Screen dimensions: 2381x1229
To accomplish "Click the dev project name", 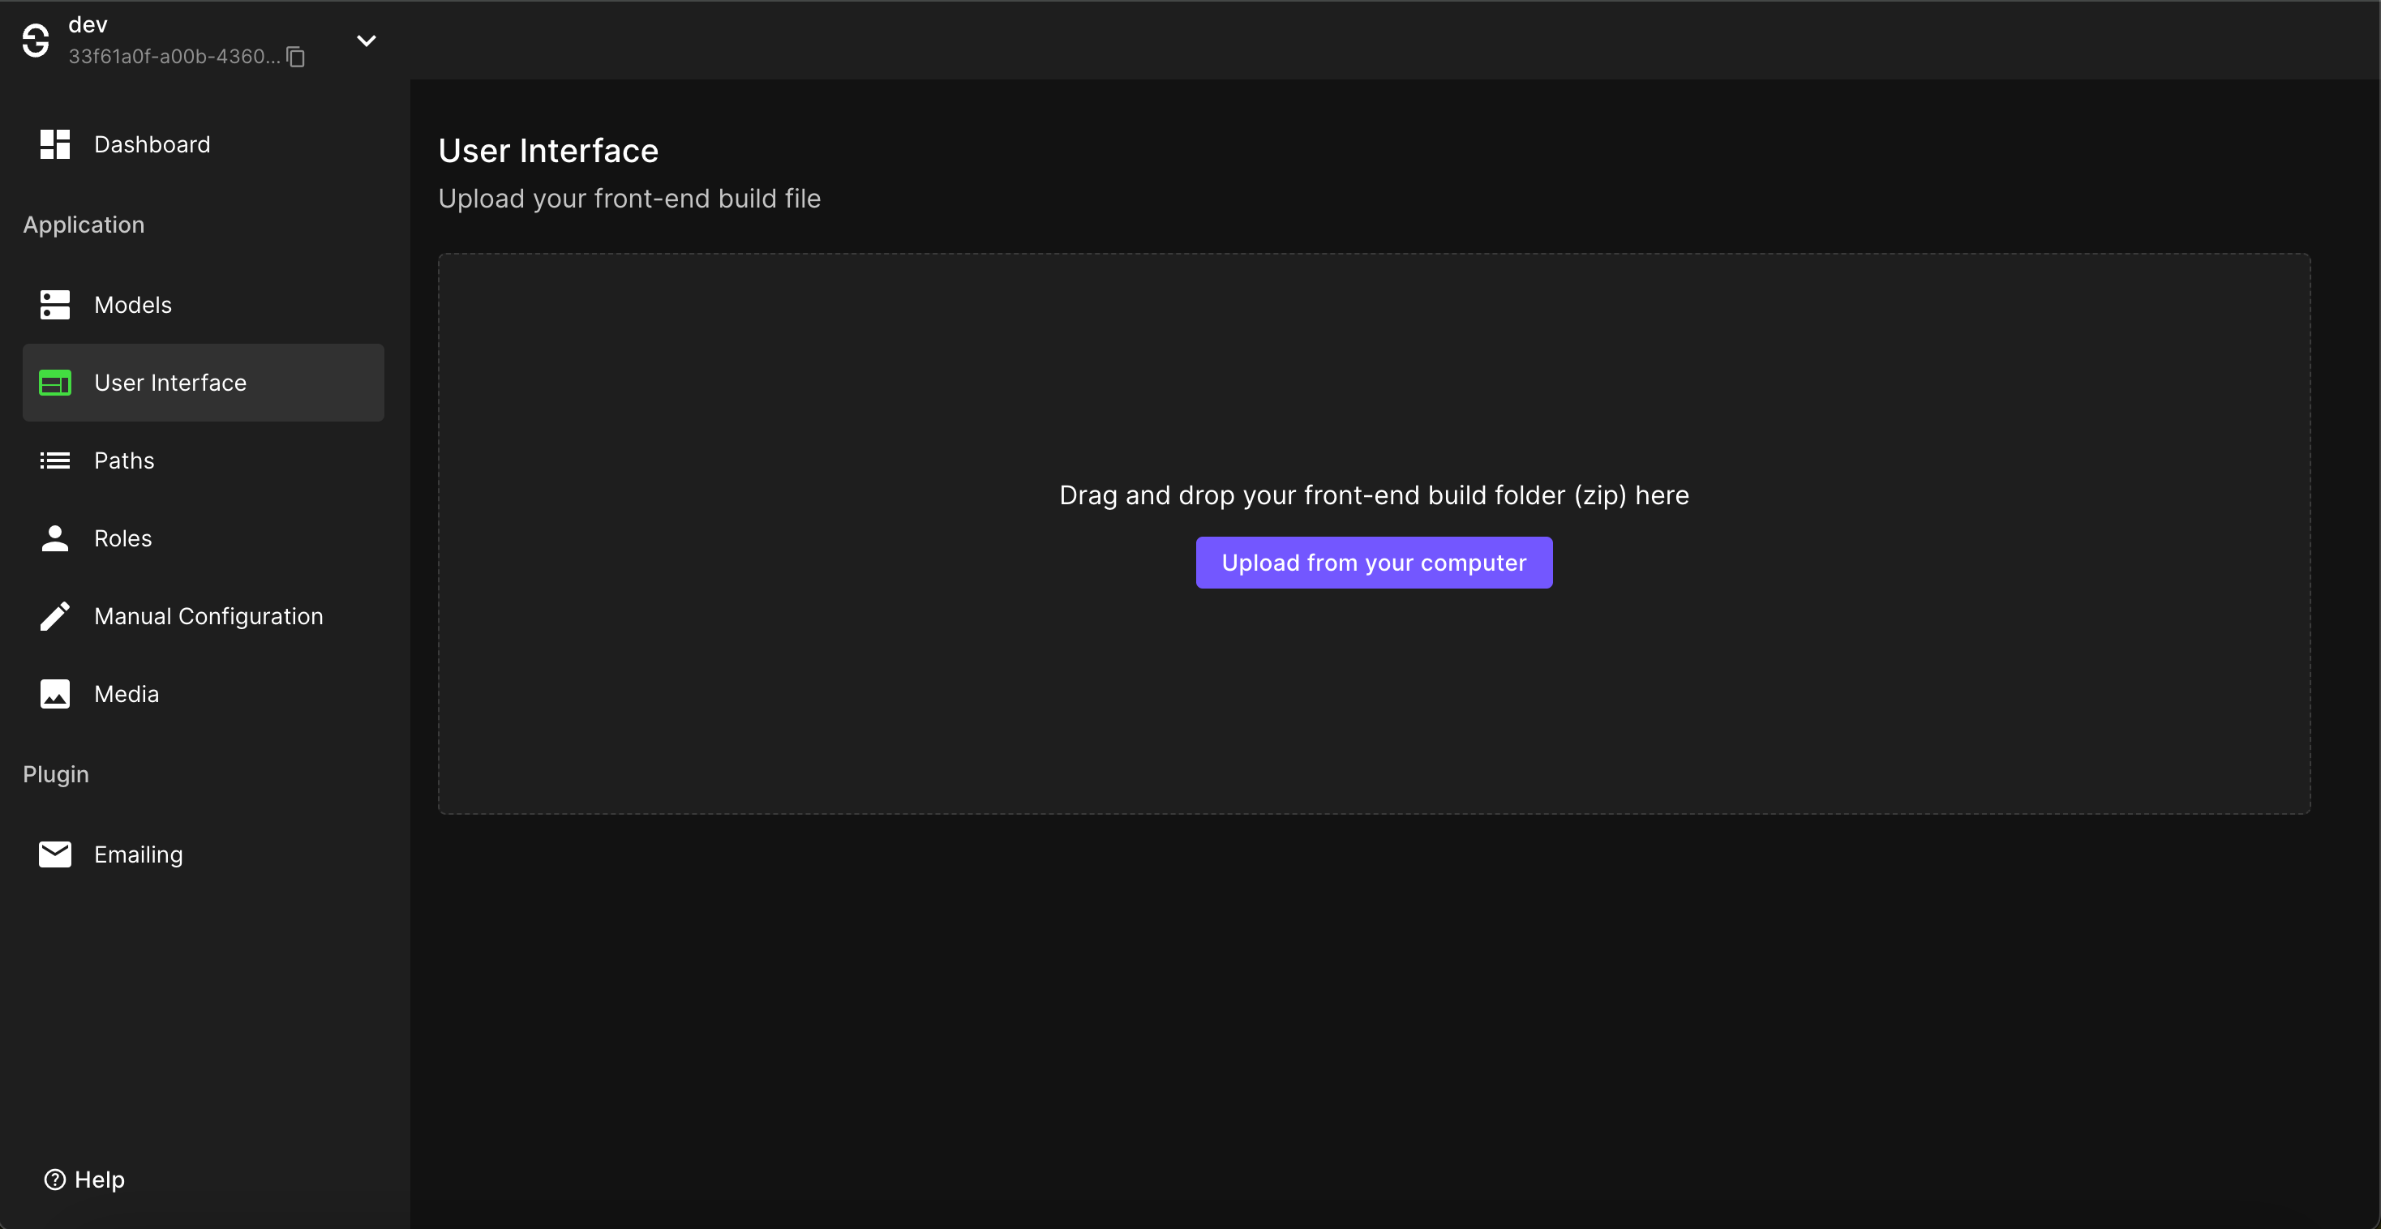I will pos(88,25).
